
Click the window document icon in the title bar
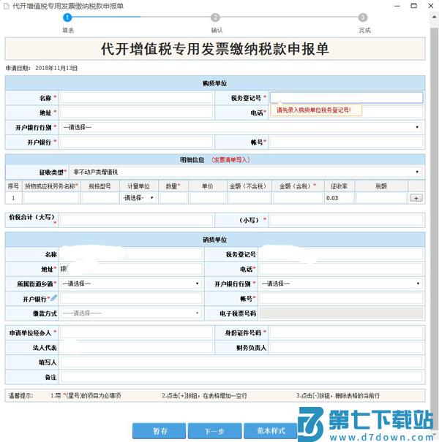pos(7,6)
